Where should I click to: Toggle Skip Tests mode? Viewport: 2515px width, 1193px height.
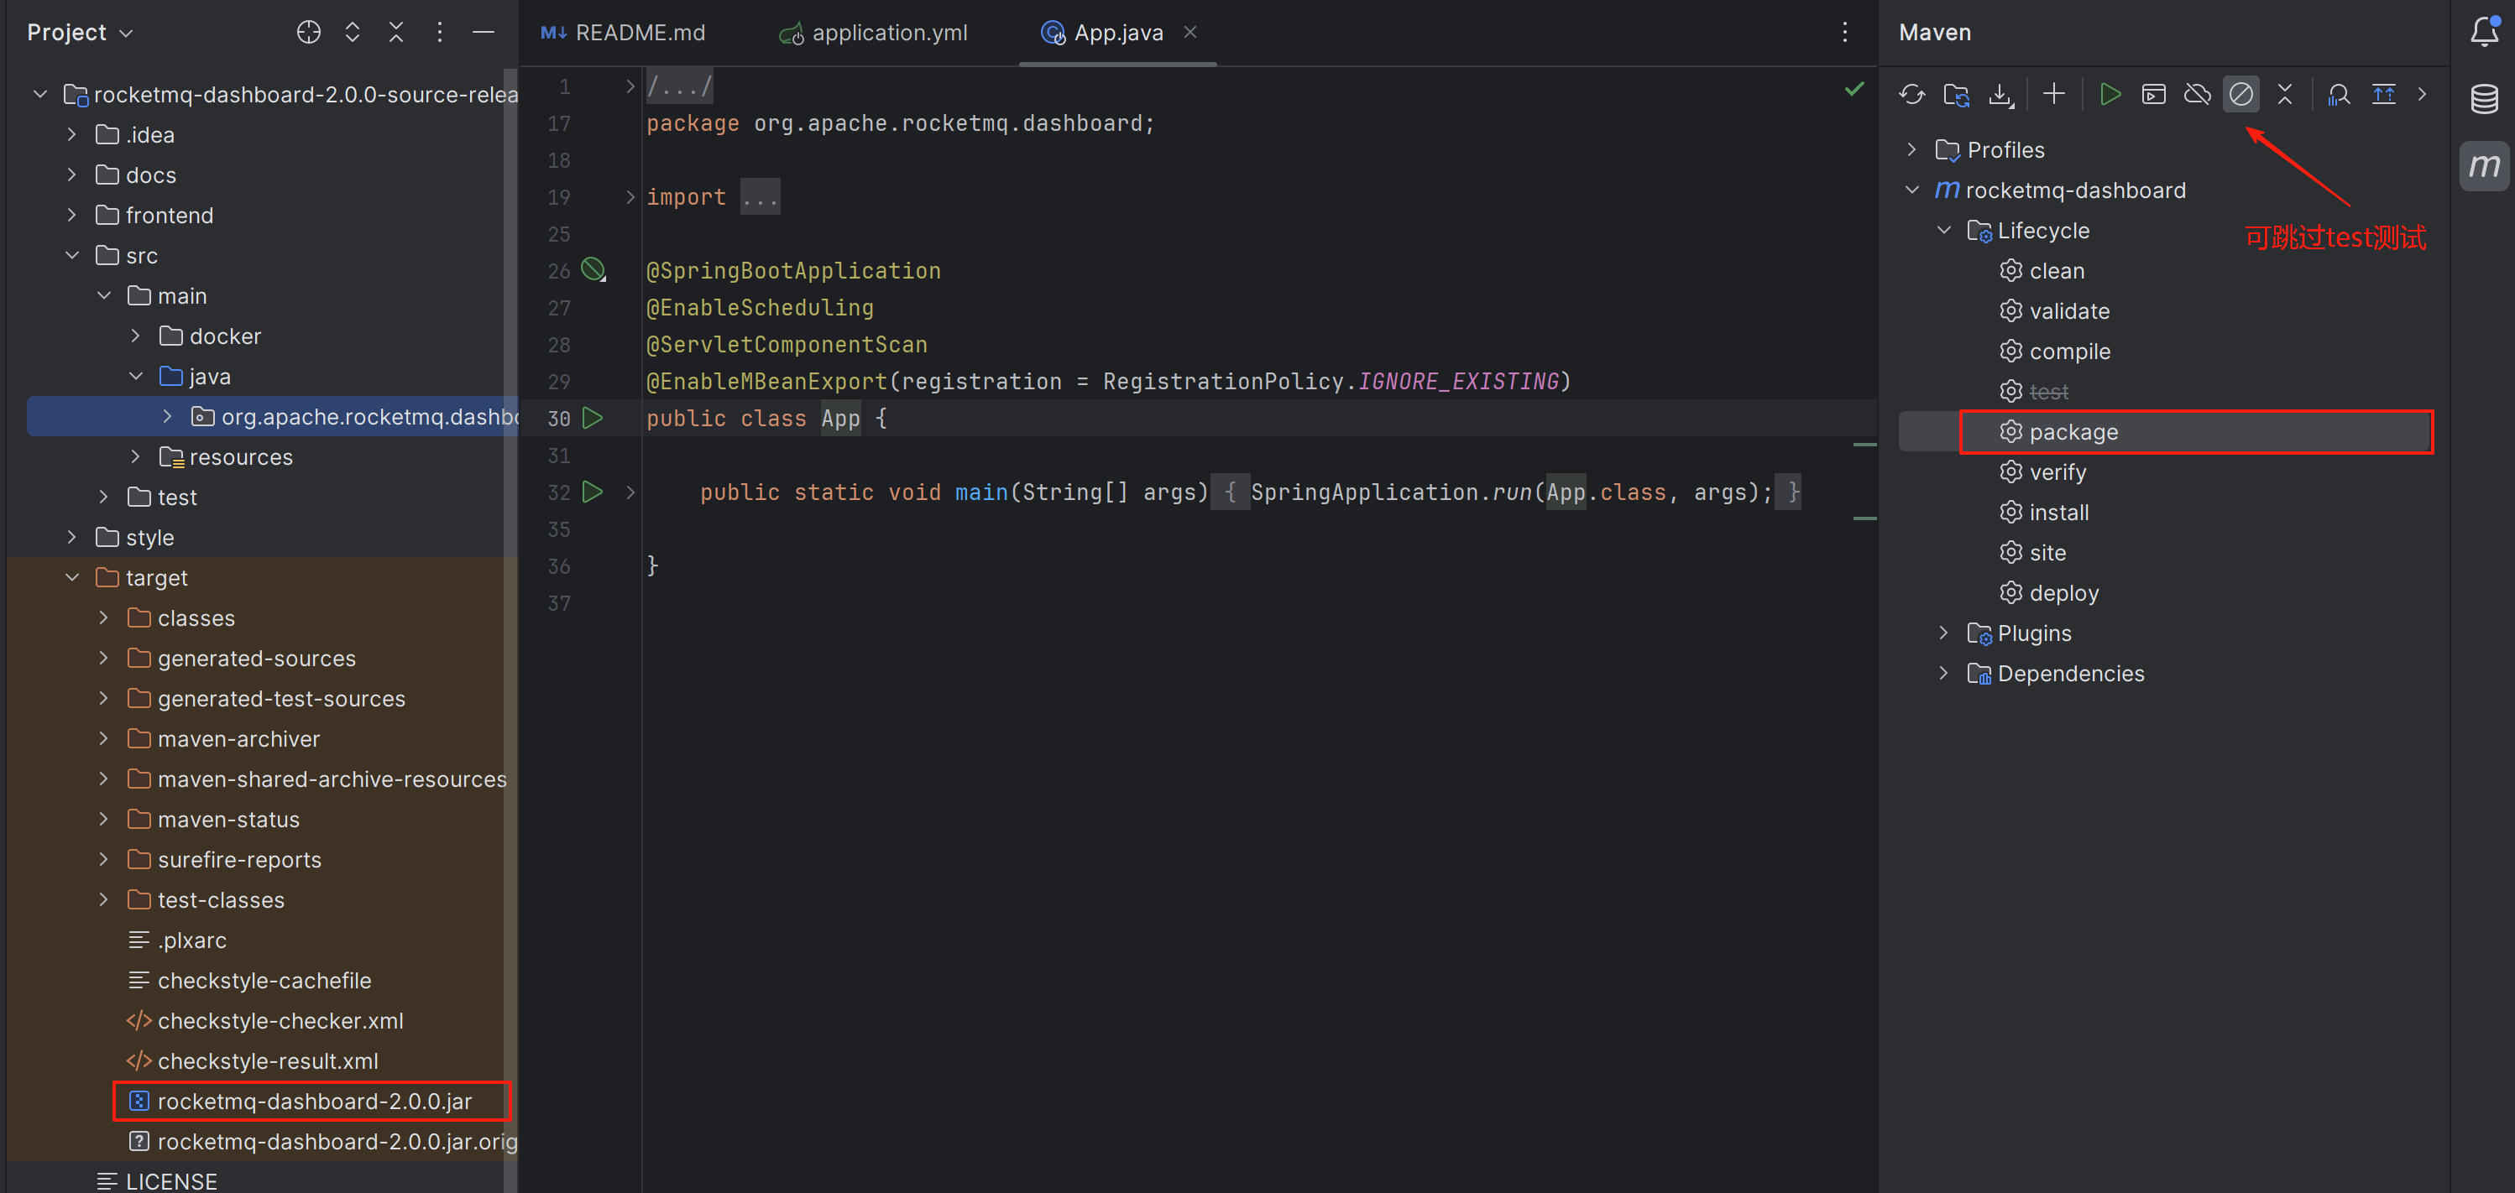(x=2240, y=95)
